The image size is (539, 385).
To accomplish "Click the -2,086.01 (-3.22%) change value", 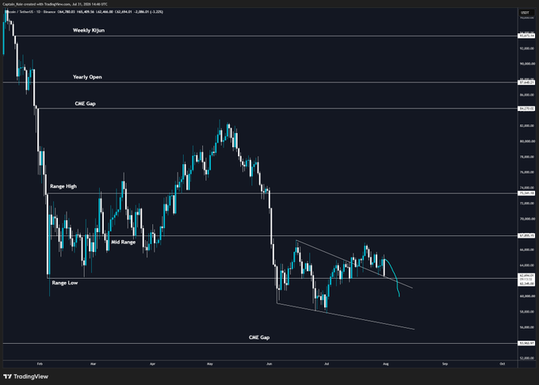I will pyautogui.click(x=148, y=12).
